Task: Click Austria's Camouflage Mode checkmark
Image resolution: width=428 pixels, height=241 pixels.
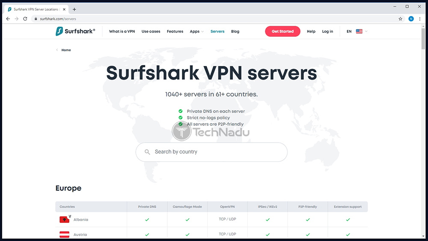Action: pyautogui.click(x=187, y=235)
